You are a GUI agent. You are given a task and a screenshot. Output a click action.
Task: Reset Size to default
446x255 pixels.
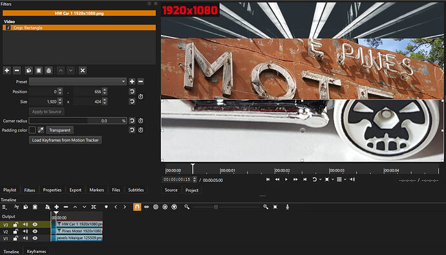pyautogui.click(x=132, y=102)
